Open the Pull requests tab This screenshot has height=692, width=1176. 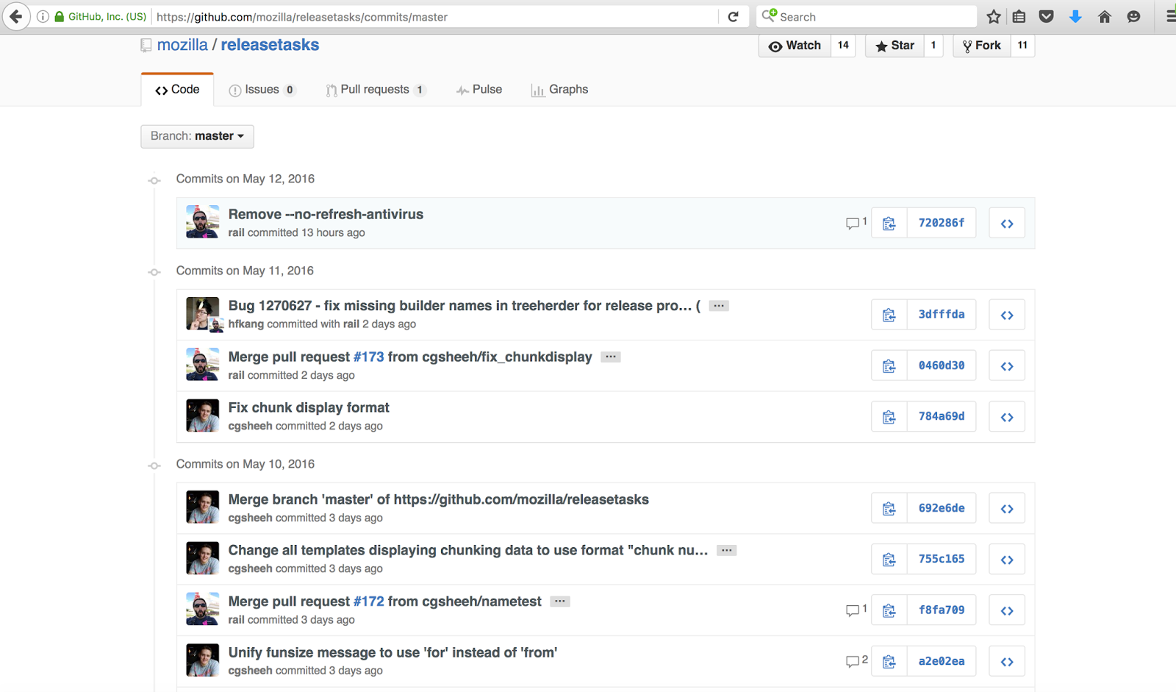point(375,90)
